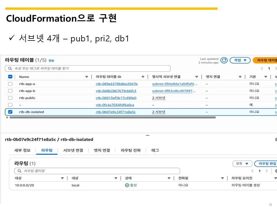Click the 라우팅 테이블 생성 origin cell

coord(246,185)
